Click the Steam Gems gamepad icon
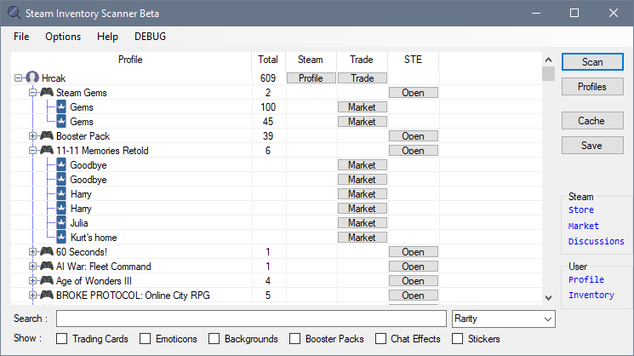 47,92
